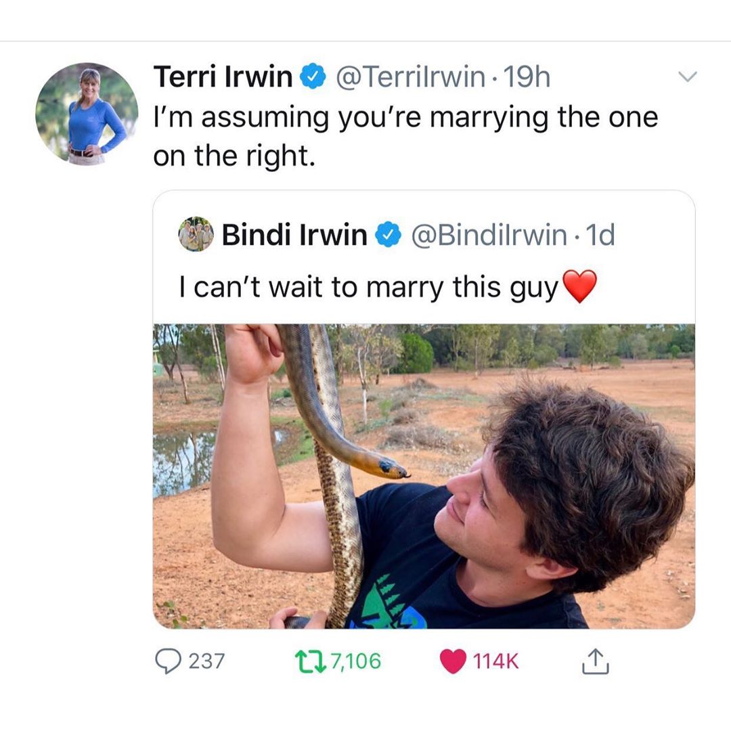The height and width of the screenshot is (731, 731).
Task: Open the Terri Irwin display name
Action: 223,76
